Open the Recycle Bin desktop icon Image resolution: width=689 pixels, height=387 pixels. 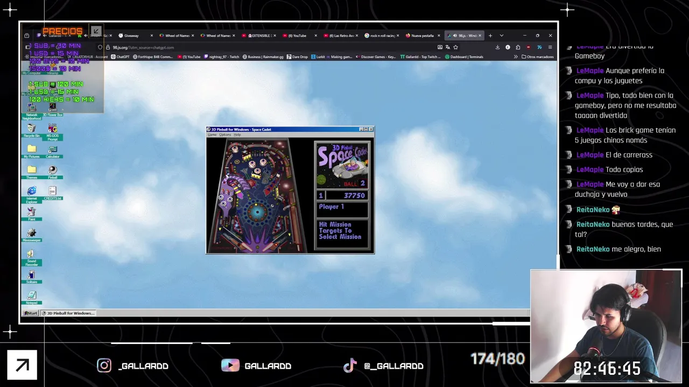click(32, 130)
